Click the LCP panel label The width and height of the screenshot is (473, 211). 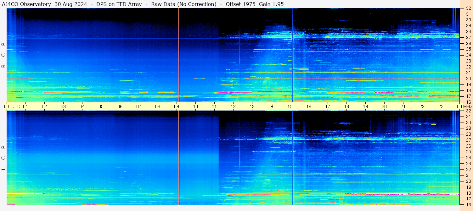tap(3, 158)
